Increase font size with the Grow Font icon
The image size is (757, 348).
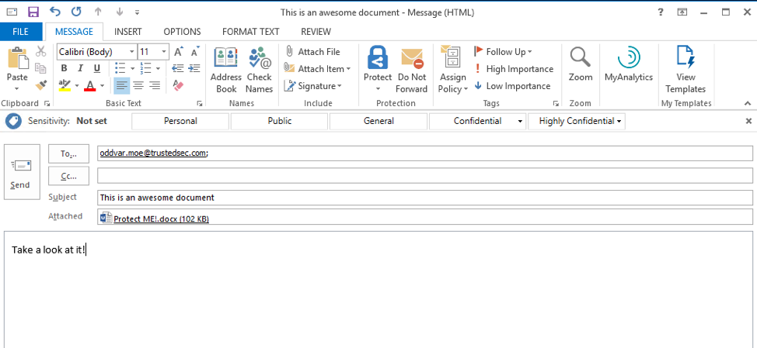point(179,51)
